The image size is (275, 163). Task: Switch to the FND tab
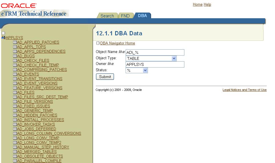pyautogui.click(x=125, y=16)
